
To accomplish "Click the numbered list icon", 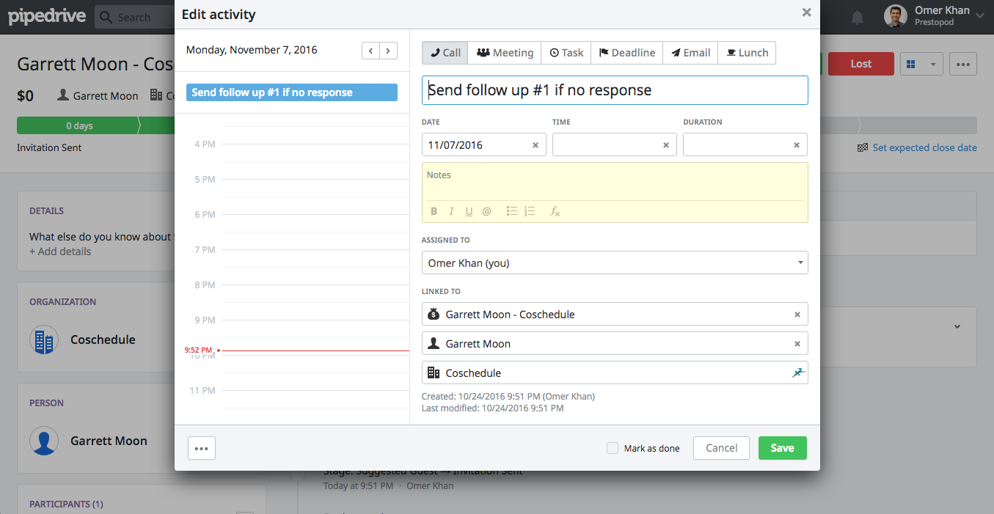I will pyautogui.click(x=530, y=211).
